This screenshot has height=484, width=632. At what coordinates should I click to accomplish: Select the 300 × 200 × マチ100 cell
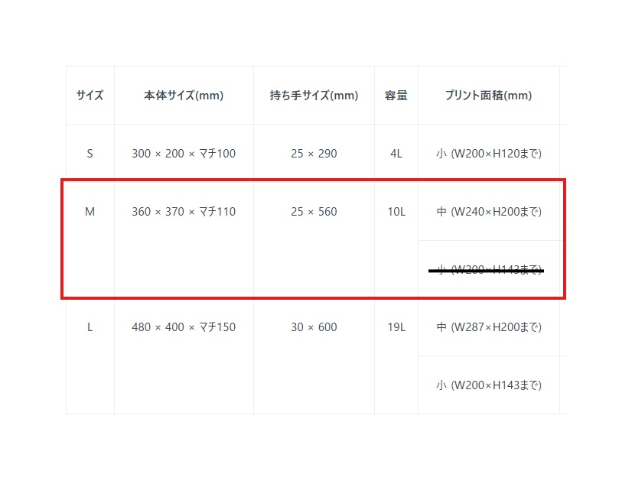point(184,153)
